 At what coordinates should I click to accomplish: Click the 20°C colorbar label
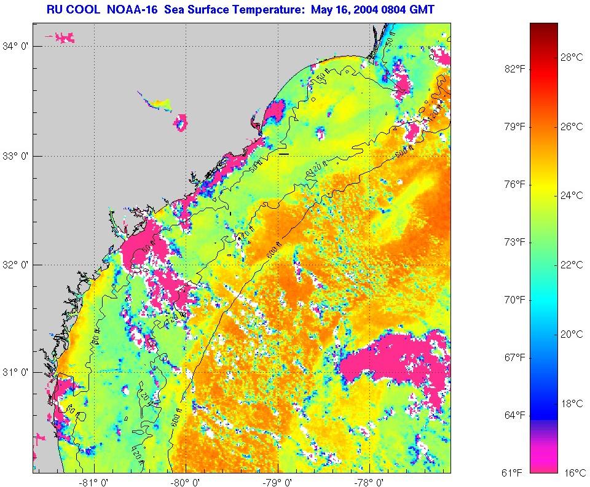(x=572, y=334)
